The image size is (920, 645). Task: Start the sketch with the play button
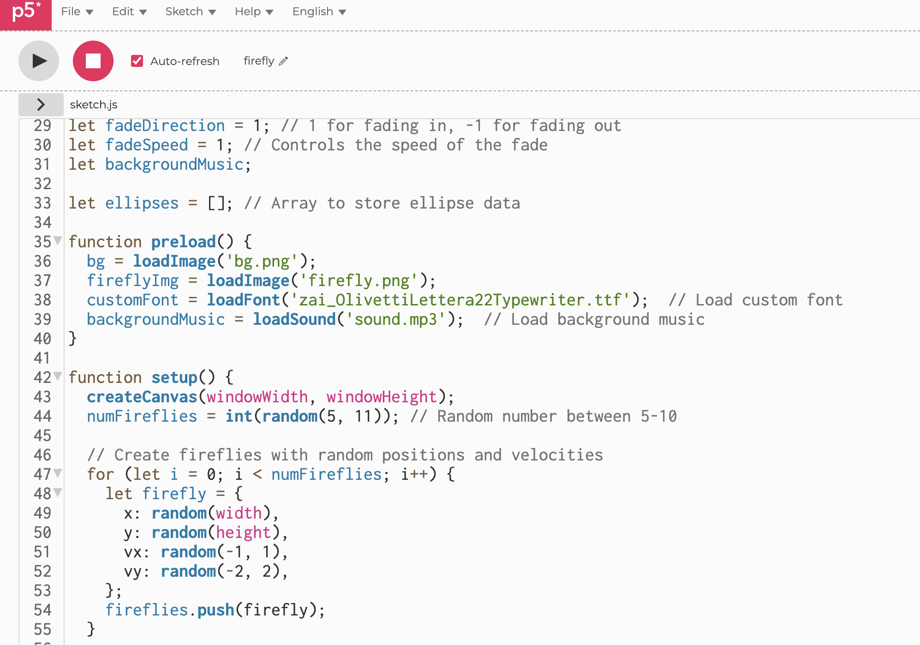coord(39,61)
